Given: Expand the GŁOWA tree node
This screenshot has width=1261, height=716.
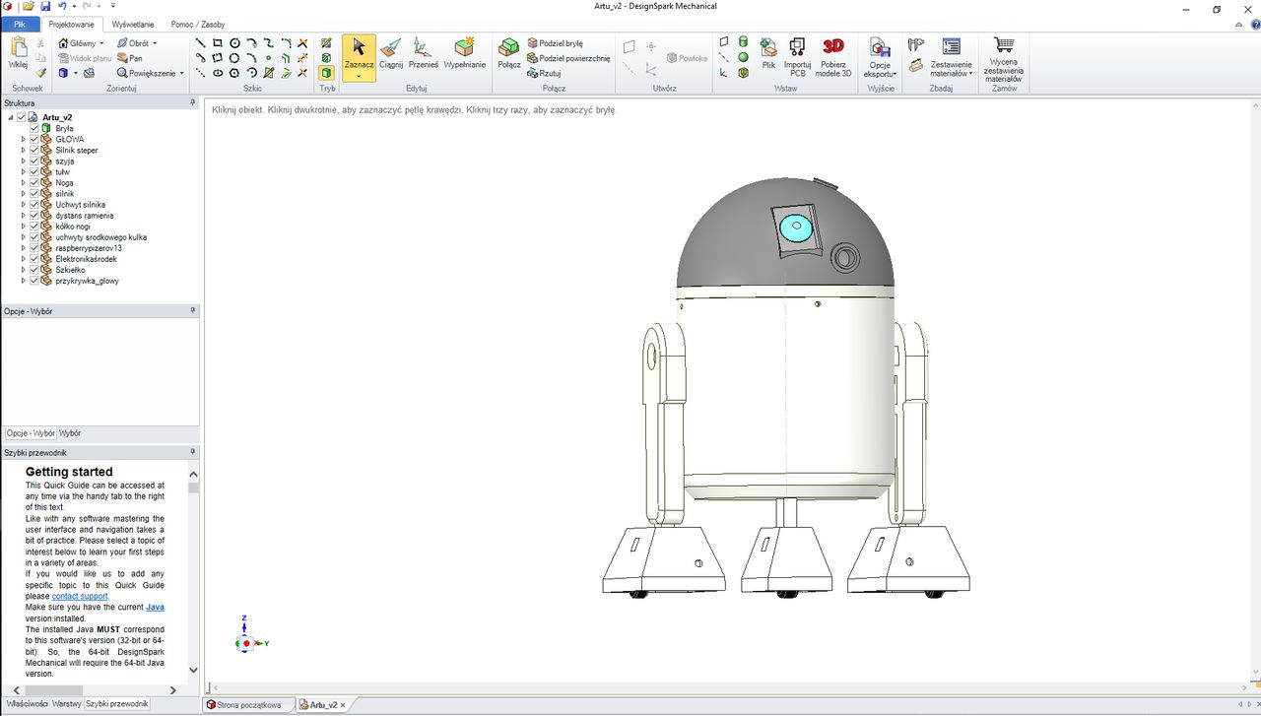Looking at the screenshot, I should point(24,139).
